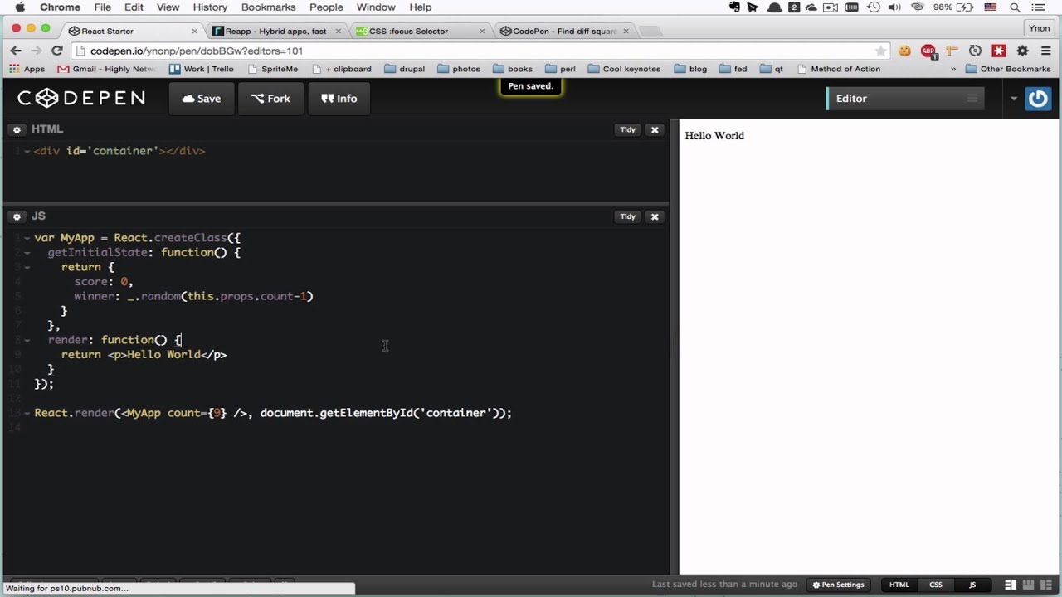
Task: Open Spotlight search in the menu bar
Action: point(1015,7)
